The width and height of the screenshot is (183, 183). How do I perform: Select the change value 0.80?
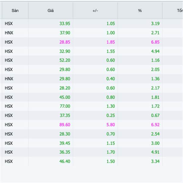pyautogui.click(x=111, y=97)
